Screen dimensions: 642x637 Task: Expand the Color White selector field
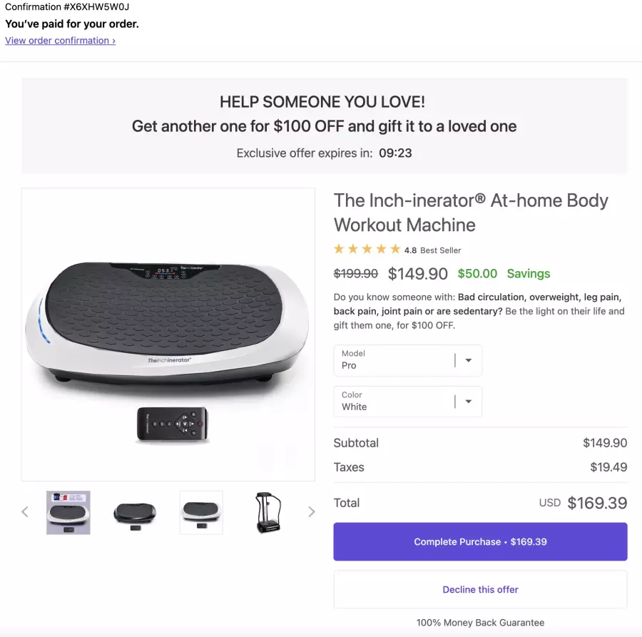tap(408, 402)
